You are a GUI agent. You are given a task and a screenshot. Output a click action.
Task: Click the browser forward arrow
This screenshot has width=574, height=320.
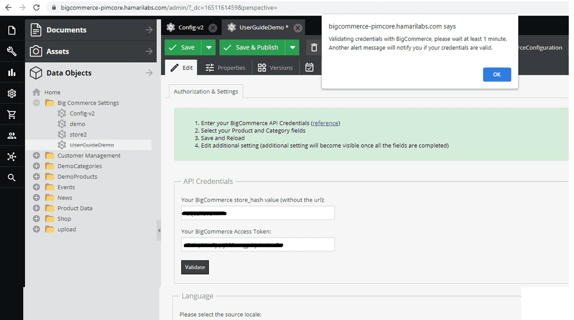[22, 7]
